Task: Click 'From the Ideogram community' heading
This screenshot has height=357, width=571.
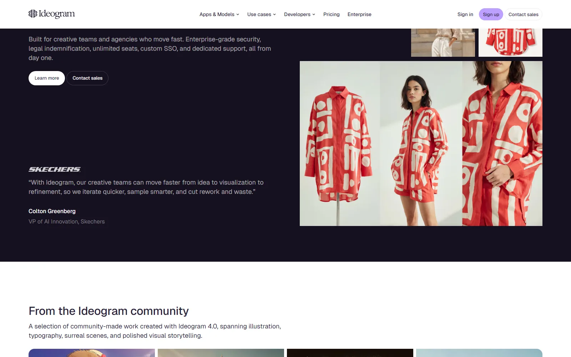Action: (108, 311)
